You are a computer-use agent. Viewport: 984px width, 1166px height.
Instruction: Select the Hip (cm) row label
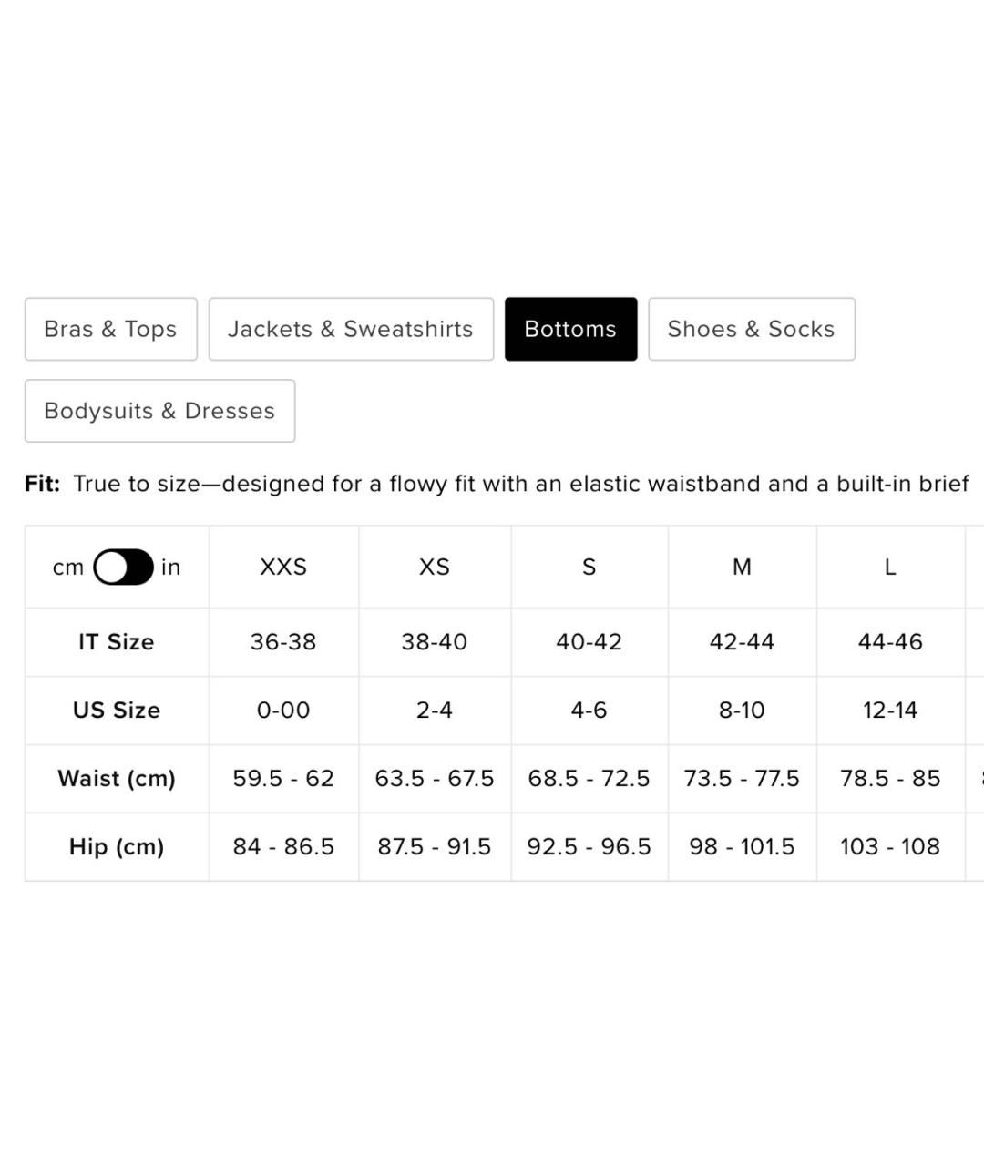[x=116, y=847]
